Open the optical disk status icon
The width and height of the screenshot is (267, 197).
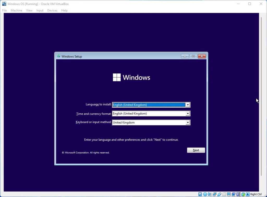[x=205, y=194]
